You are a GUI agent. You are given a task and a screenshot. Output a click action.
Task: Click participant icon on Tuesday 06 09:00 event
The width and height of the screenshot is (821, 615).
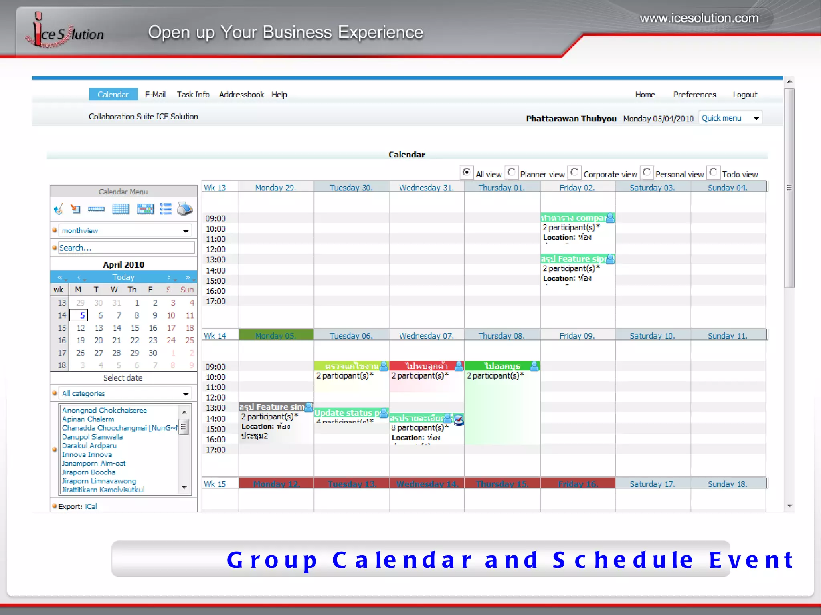pos(384,366)
